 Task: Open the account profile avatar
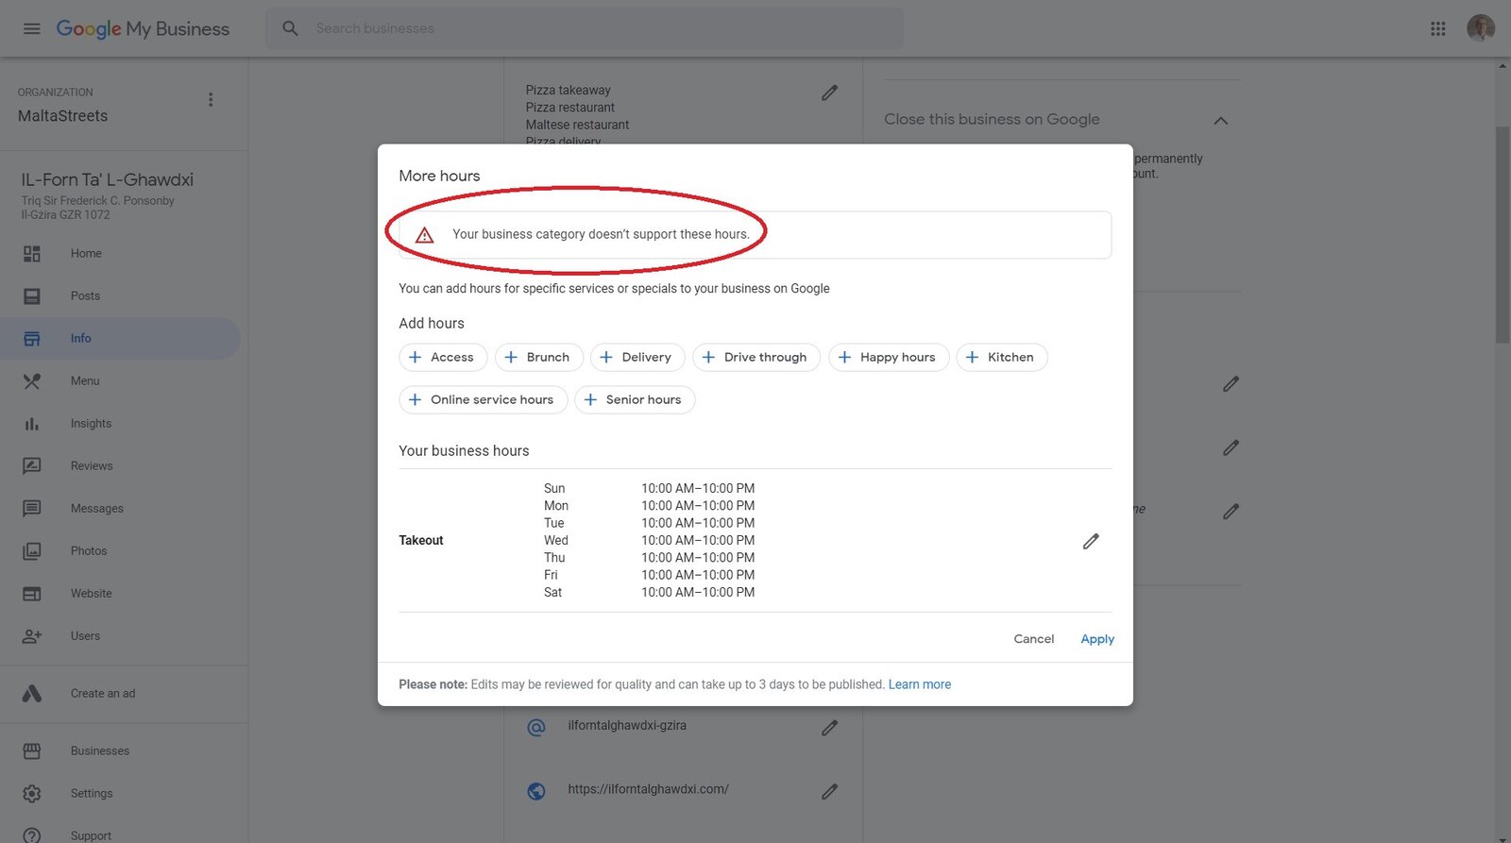(1480, 28)
